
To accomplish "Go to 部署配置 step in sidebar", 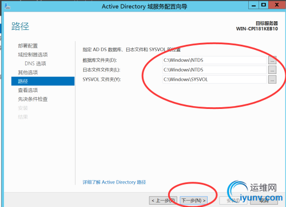I will tap(28, 46).
